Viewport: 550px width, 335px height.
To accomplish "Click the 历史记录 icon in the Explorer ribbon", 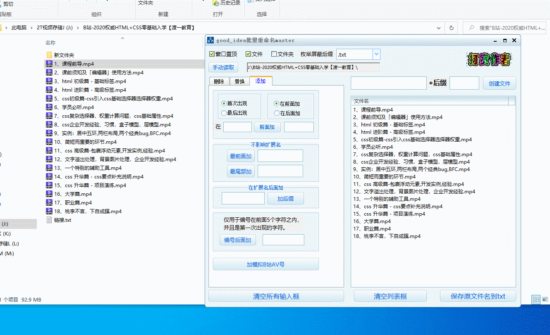I will (216, 3).
